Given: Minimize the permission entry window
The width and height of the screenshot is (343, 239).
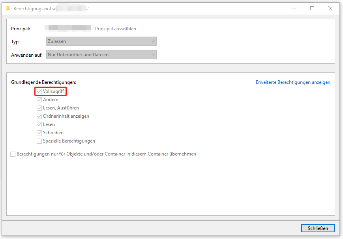Looking at the screenshot, I should point(294,8).
